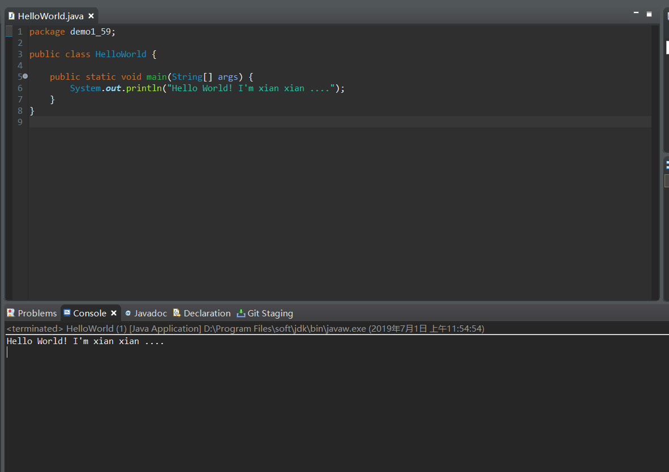
Task: Select the HelloWorld.java editor tab
Action: [51, 16]
